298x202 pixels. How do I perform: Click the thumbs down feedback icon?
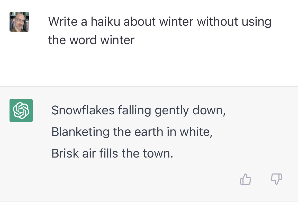pos(277,179)
